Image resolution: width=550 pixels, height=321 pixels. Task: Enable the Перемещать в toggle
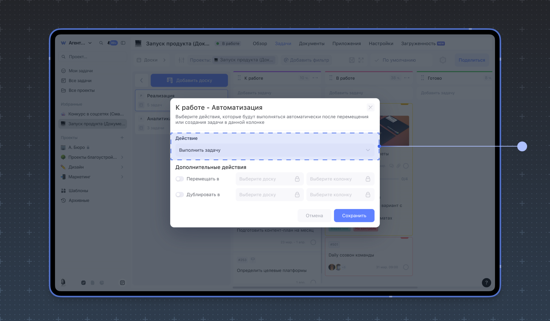179,179
